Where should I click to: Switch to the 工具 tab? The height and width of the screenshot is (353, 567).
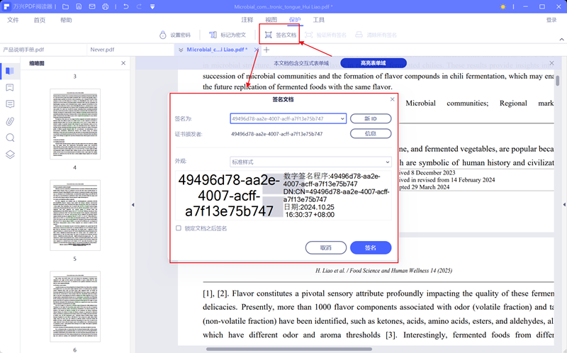coord(318,20)
